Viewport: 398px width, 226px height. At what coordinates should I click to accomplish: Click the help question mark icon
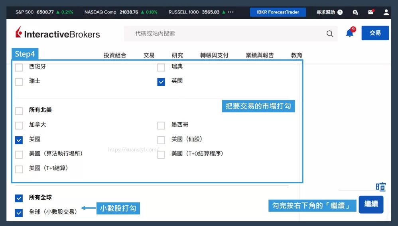pos(340,12)
